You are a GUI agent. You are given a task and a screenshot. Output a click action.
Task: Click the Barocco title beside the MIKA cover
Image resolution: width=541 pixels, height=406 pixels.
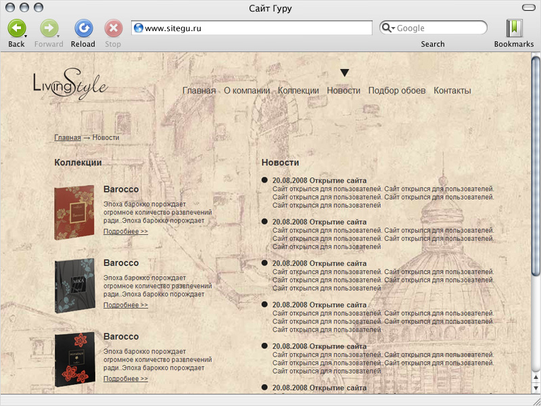tap(121, 263)
